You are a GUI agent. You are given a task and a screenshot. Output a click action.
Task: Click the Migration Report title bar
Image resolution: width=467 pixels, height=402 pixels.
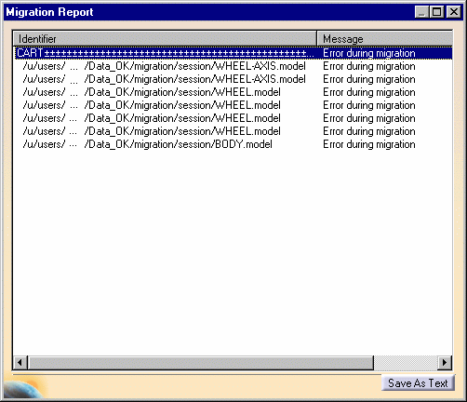(x=207, y=12)
